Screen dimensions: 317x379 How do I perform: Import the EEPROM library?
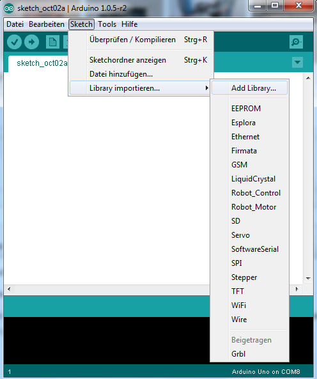pos(250,108)
